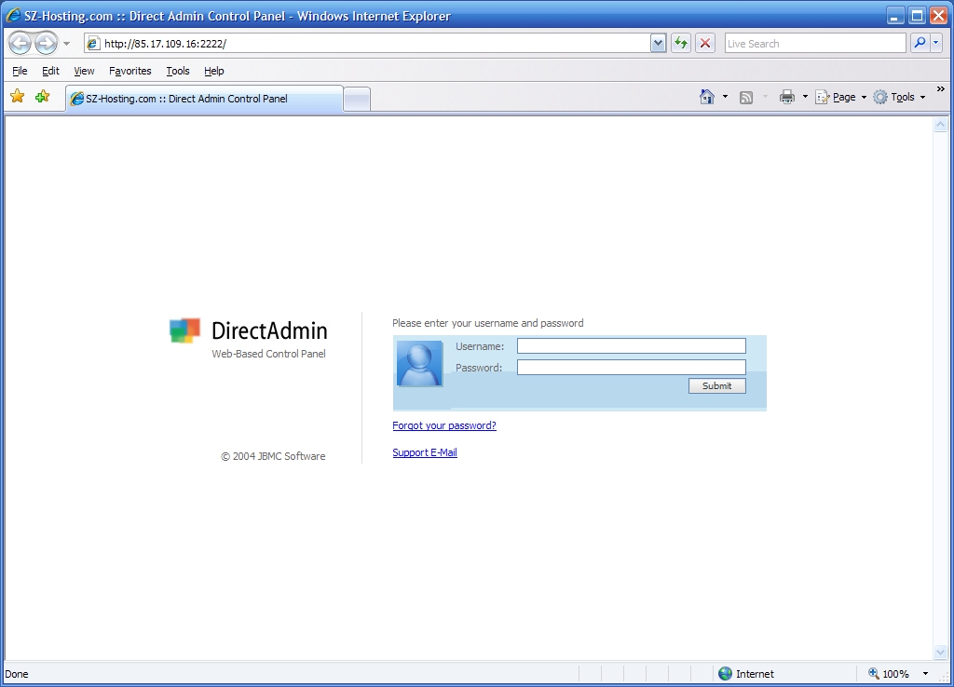Expand the zoom level dropdown arrow

pos(925,674)
